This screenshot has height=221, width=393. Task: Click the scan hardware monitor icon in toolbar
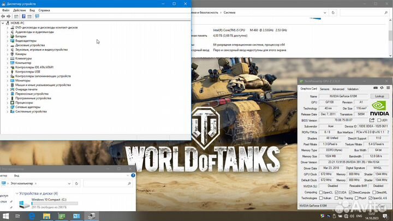tap(37, 16)
